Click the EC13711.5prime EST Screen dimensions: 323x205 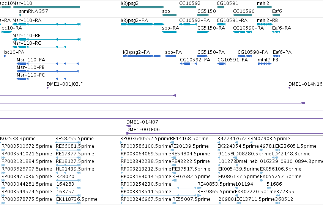point(238,203)
